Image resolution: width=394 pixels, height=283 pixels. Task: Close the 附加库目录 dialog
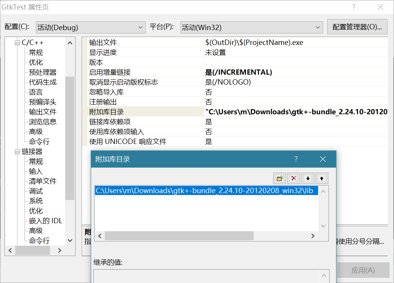click(323, 159)
